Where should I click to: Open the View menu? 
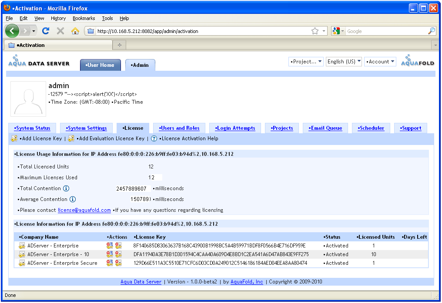39,18
